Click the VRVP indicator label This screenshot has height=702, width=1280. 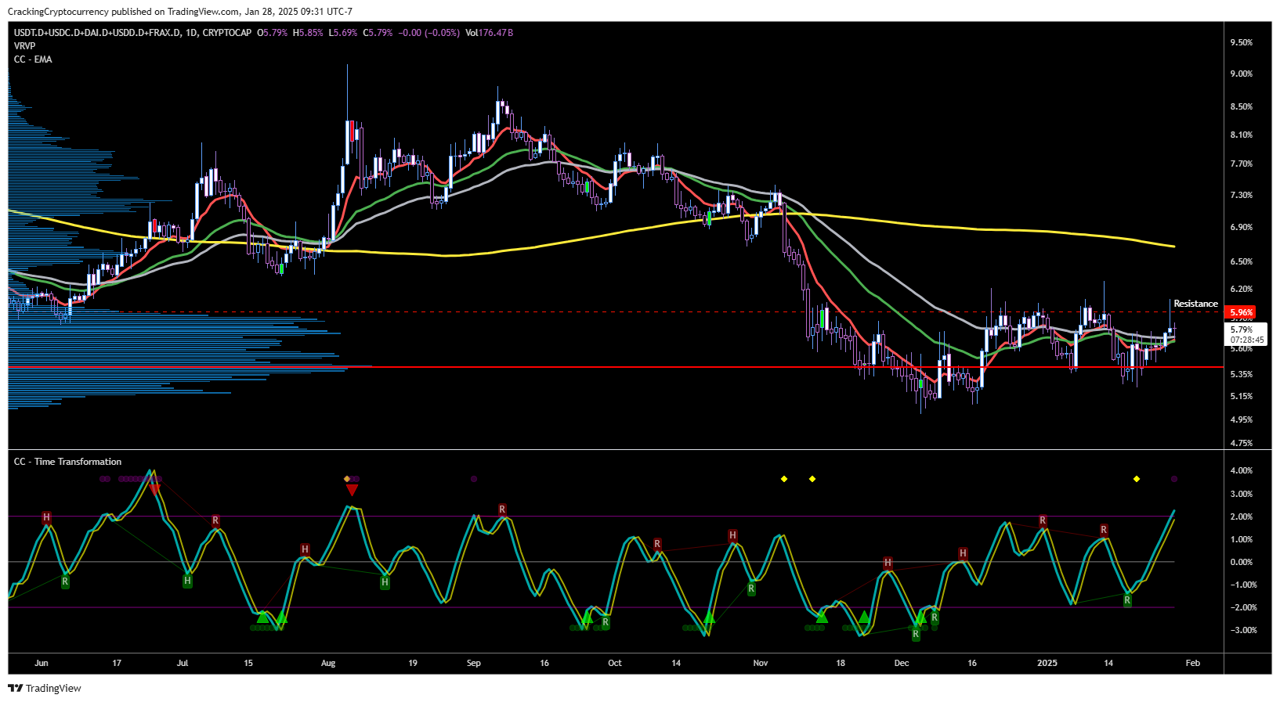24,46
